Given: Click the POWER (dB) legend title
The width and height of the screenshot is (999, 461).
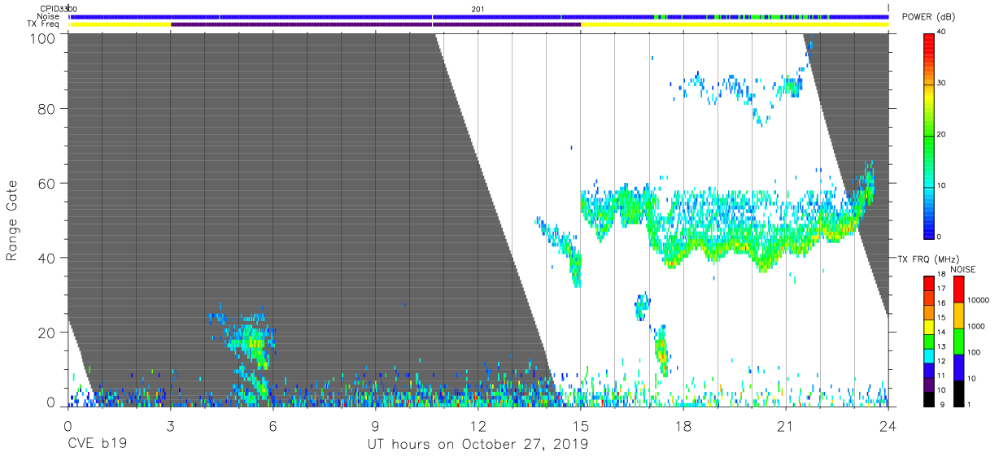Looking at the screenshot, I should tap(928, 17).
